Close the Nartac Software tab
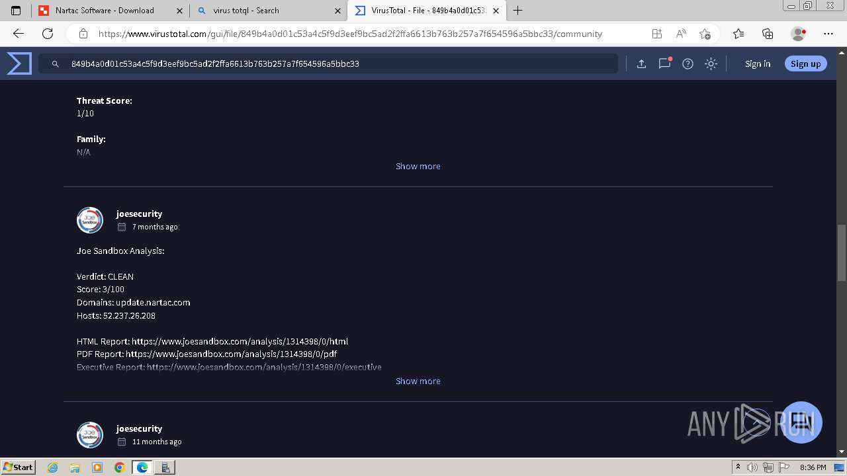This screenshot has height=476, width=847. pyautogui.click(x=179, y=11)
